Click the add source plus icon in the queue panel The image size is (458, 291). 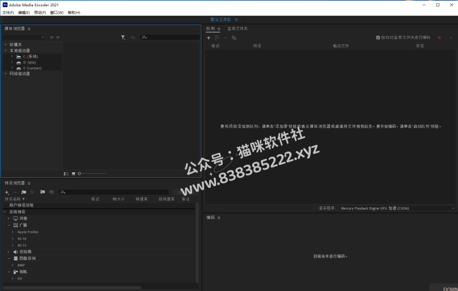click(x=209, y=38)
